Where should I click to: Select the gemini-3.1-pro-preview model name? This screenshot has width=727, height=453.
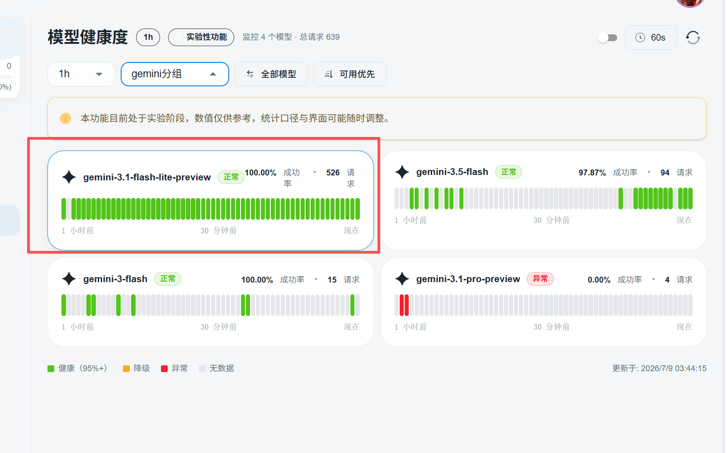(x=468, y=279)
